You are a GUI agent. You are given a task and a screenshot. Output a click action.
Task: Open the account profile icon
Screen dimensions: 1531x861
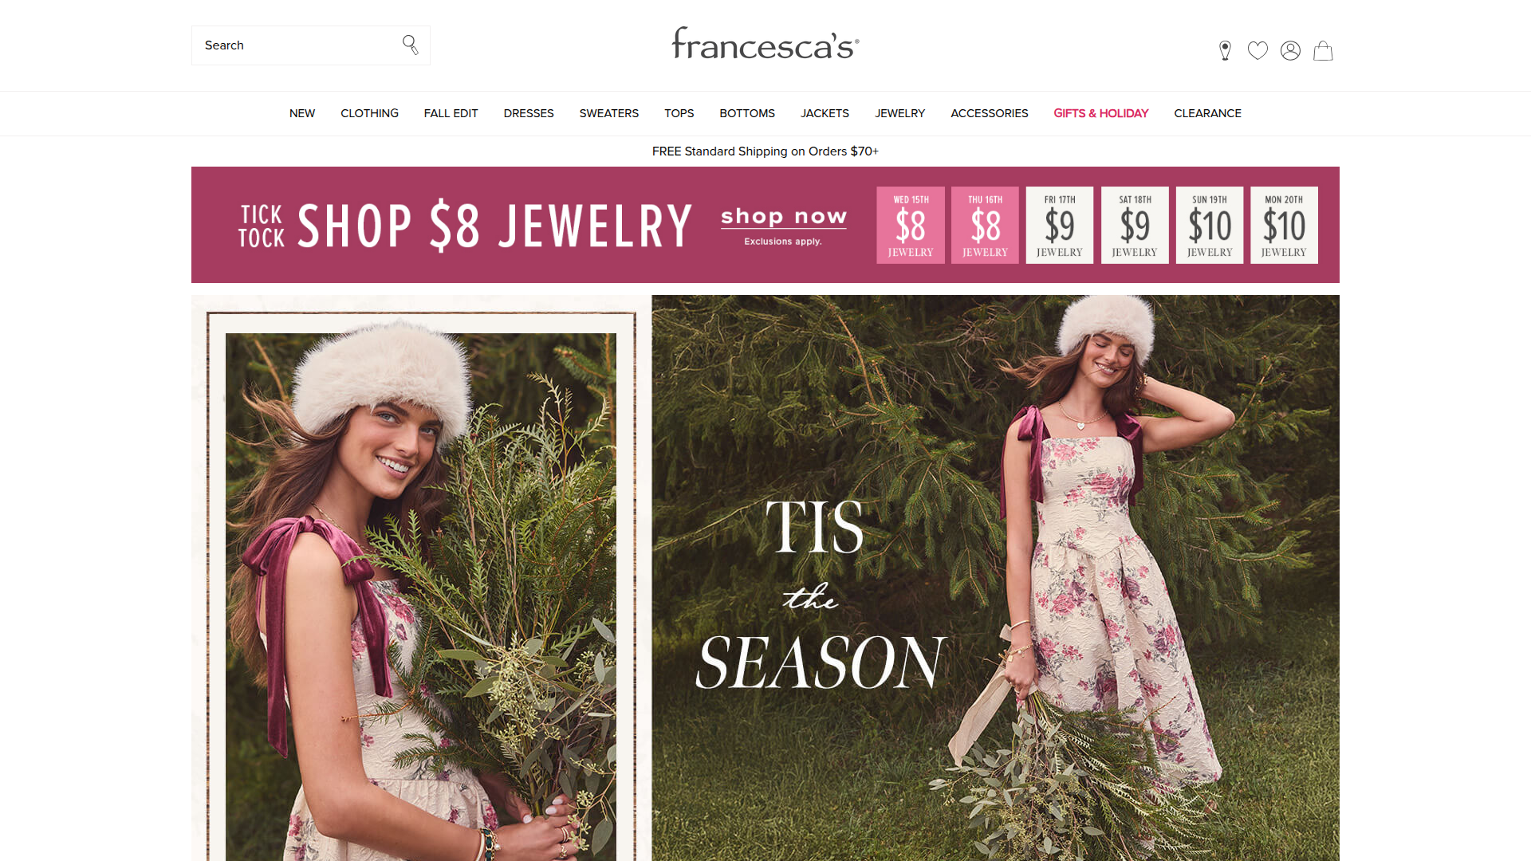(x=1290, y=50)
